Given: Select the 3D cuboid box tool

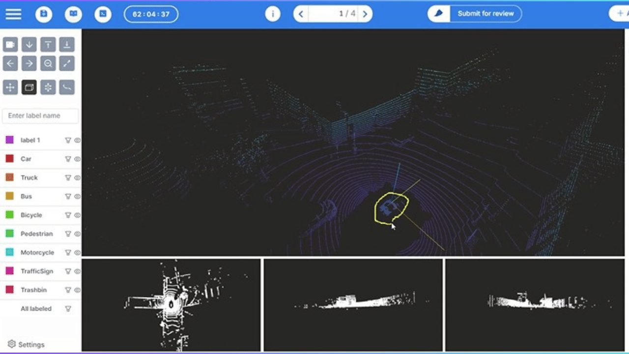Looking at the screenshot, I should pos(29,88).
